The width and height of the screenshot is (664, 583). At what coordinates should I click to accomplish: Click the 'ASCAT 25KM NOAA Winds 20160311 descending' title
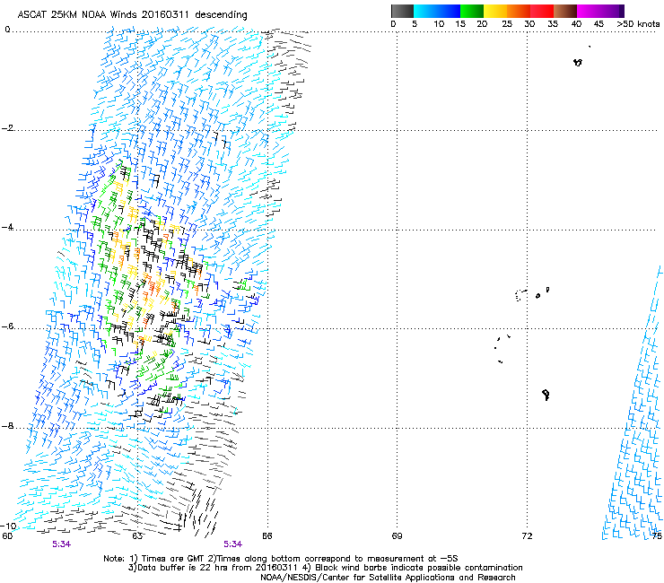[x=132, y=15]
